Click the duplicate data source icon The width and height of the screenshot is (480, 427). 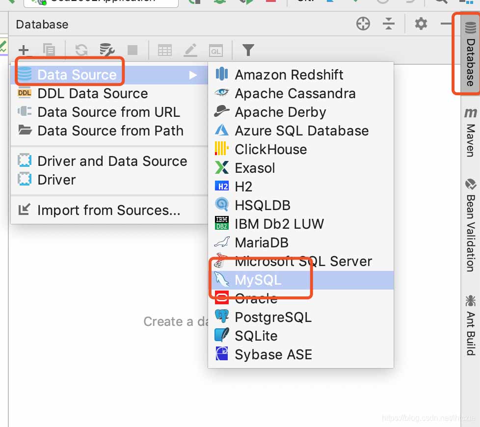(x=49, y=50)
